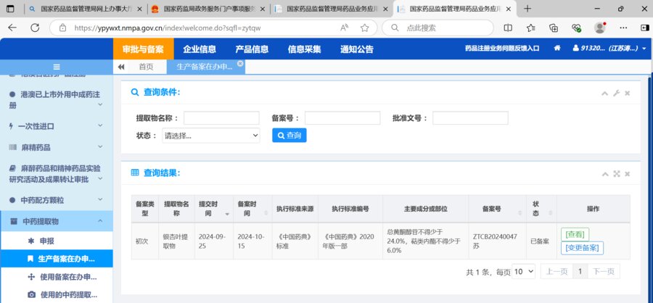Screen dimensions: 653x303
Task: Open the 状态 select dropdown
Action: [x=210, y=136]
